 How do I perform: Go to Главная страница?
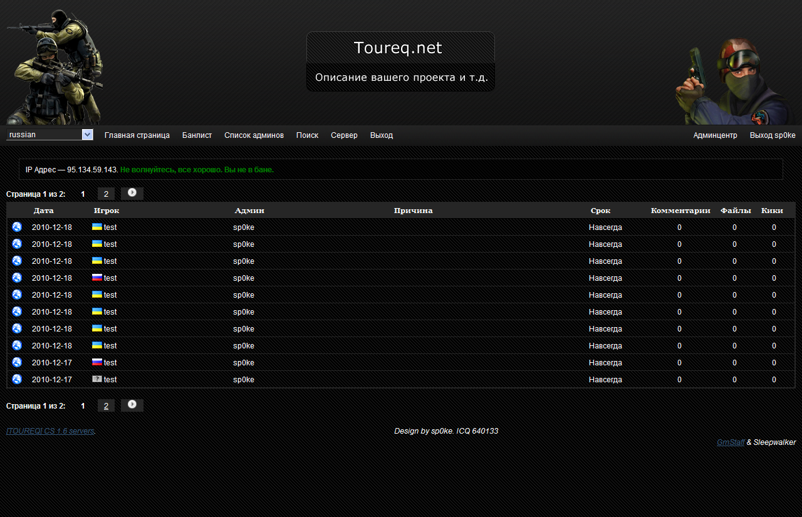(137, 135)
